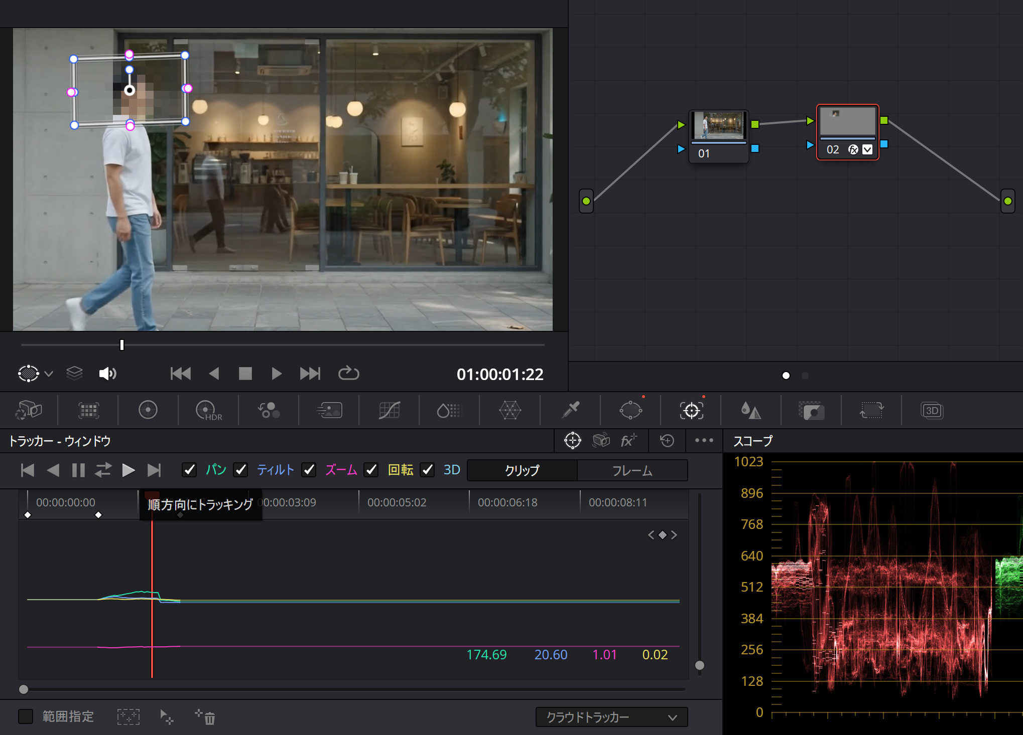Expand the viewer overlay mode dropdown arrow
Image resolution: width=1023 pixels, height=735 pixels.
click(49, 374)
